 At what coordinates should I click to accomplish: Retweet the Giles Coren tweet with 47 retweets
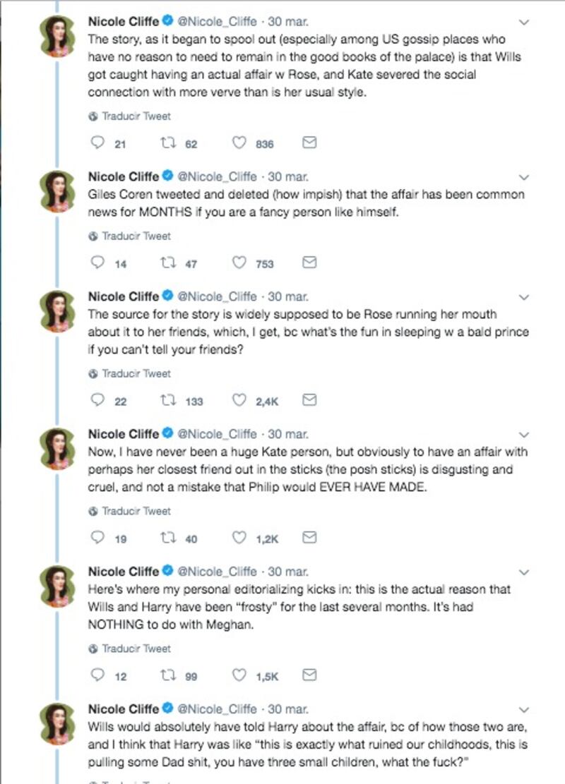168,263
